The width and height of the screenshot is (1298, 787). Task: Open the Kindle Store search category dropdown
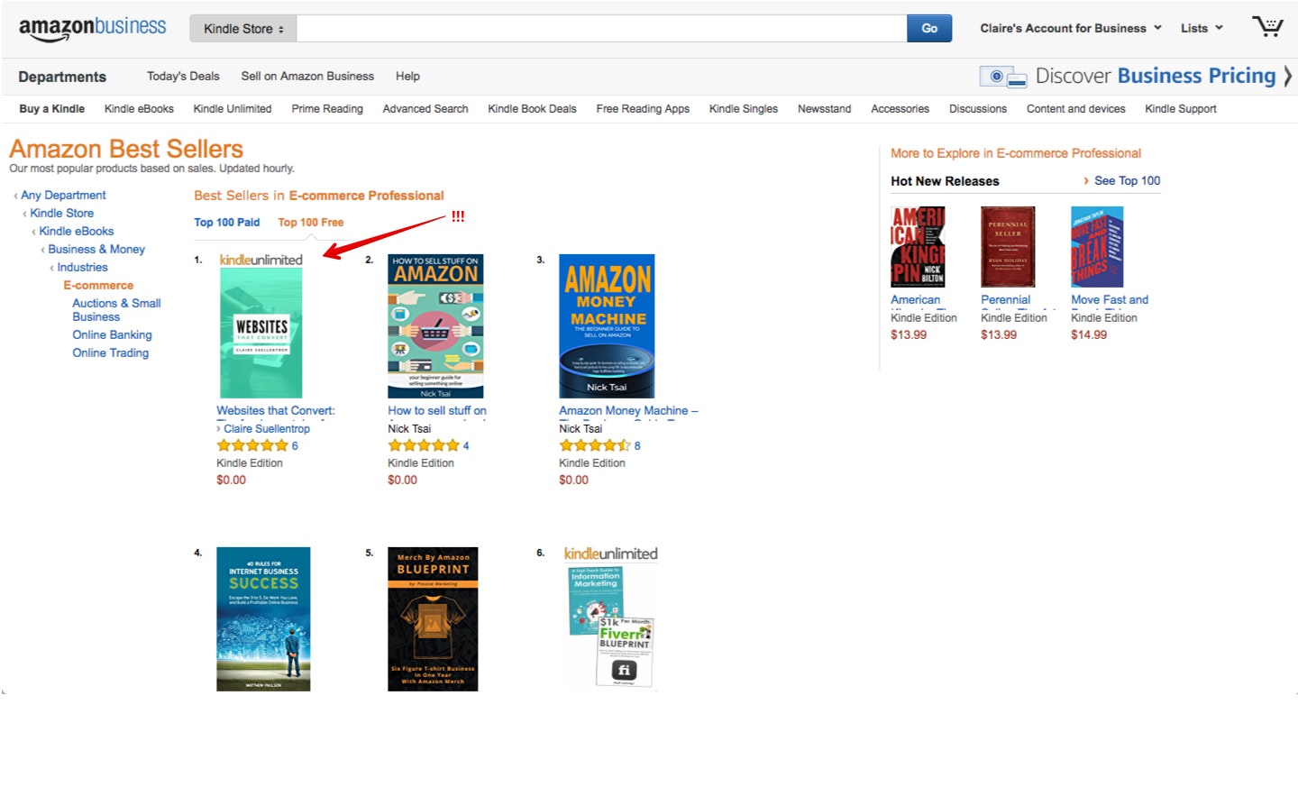(243, 29)
